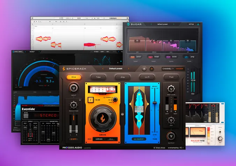The width and height of the screenshot is (236, 166).
Task: Select the thick mode in Sugar low band
Action: click(133, 57)
